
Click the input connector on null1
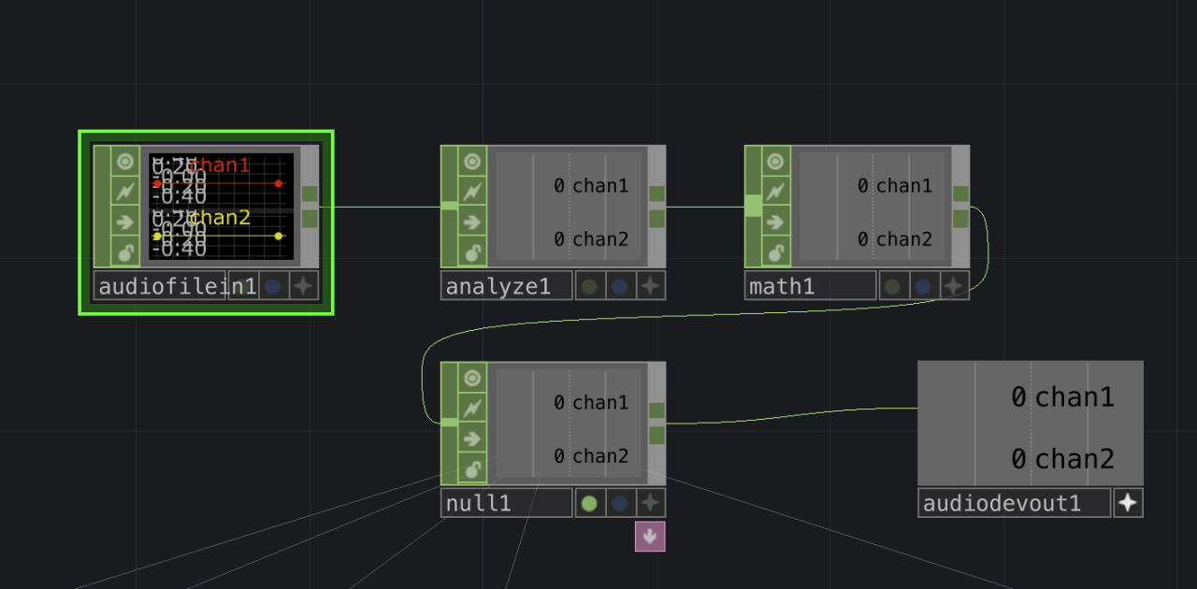pos(450,422)
